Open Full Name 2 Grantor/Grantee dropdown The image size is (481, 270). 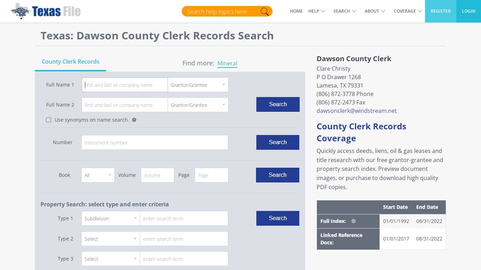[x=198, y=105]
